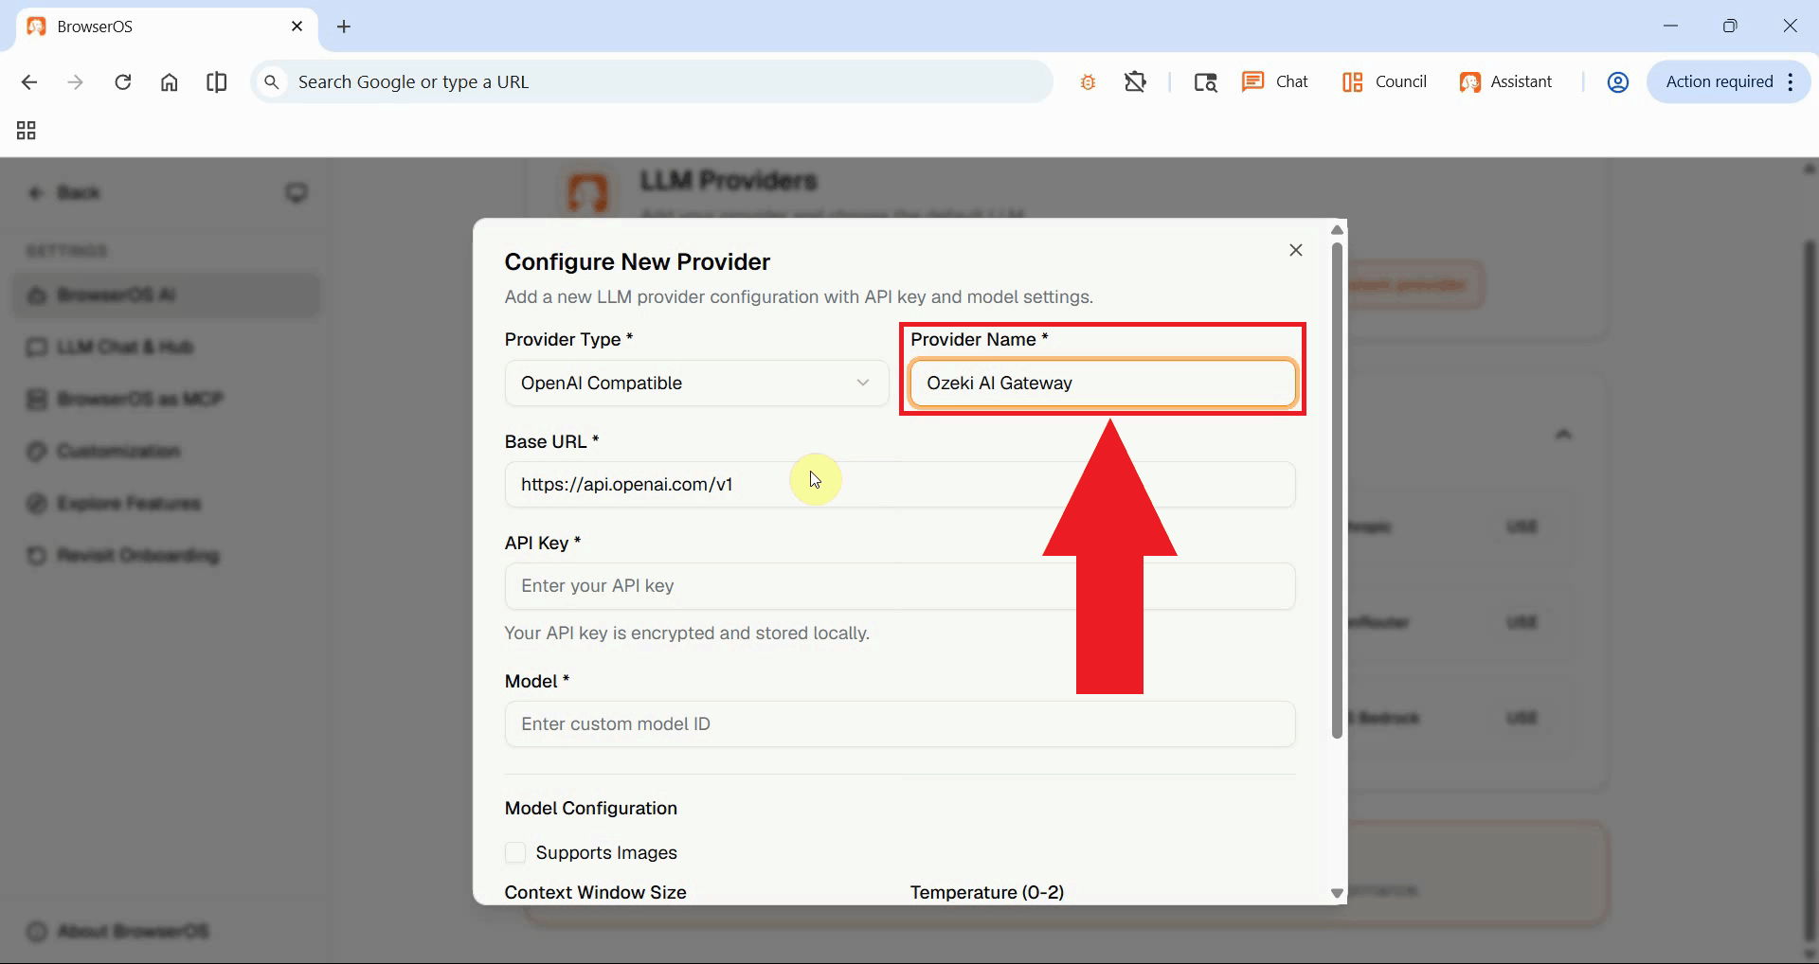The width and height of the screenshot is (1819, 964).
Task: Click the Base URL input field
Action: [x=899, y=485]
